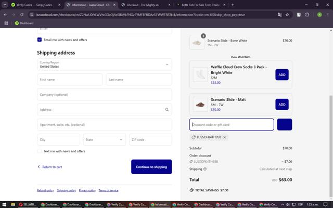The width and height of the screenshot is (333, 208).
Task: Click the address bar URL
Action: [140, 15]
